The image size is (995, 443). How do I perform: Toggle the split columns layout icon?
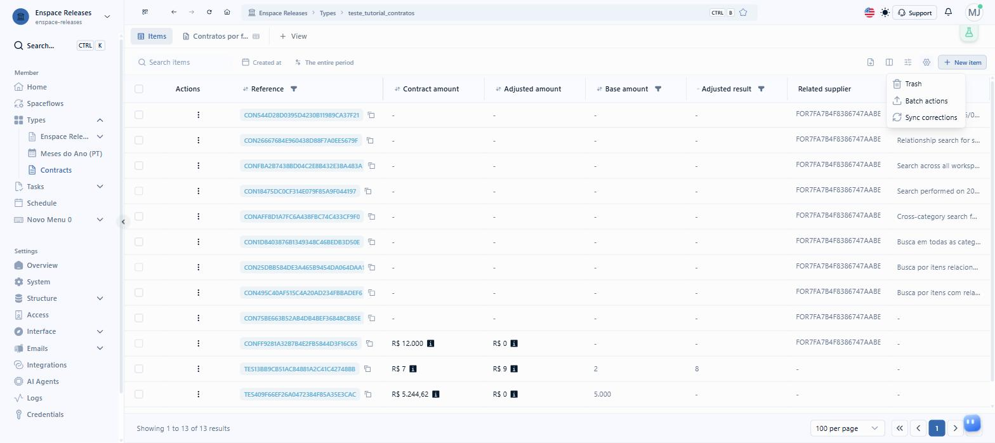pyautogui.click(x=889, y=62)
